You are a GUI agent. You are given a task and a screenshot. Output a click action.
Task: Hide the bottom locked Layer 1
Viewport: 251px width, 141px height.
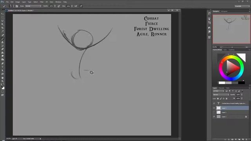[214, 117]
